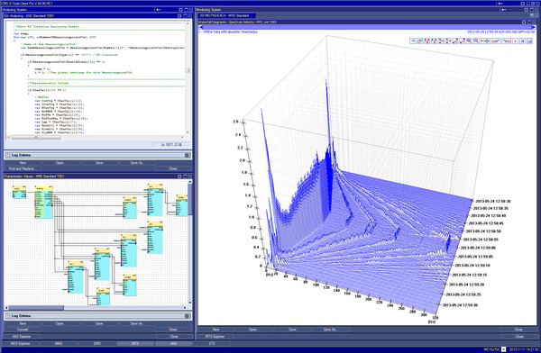Screen dimensions: 541x353
Task: Click the first magnifier zoom icon in waterfall toolbar
Action: (x=469, y=41)
